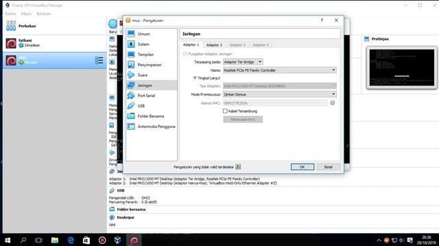This screenshot has width=439, height=246.
Task: Switch to the Adaptor 1 tab
Action: click(191, 44)
